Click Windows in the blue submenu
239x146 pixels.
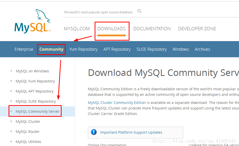coord(181,49)
